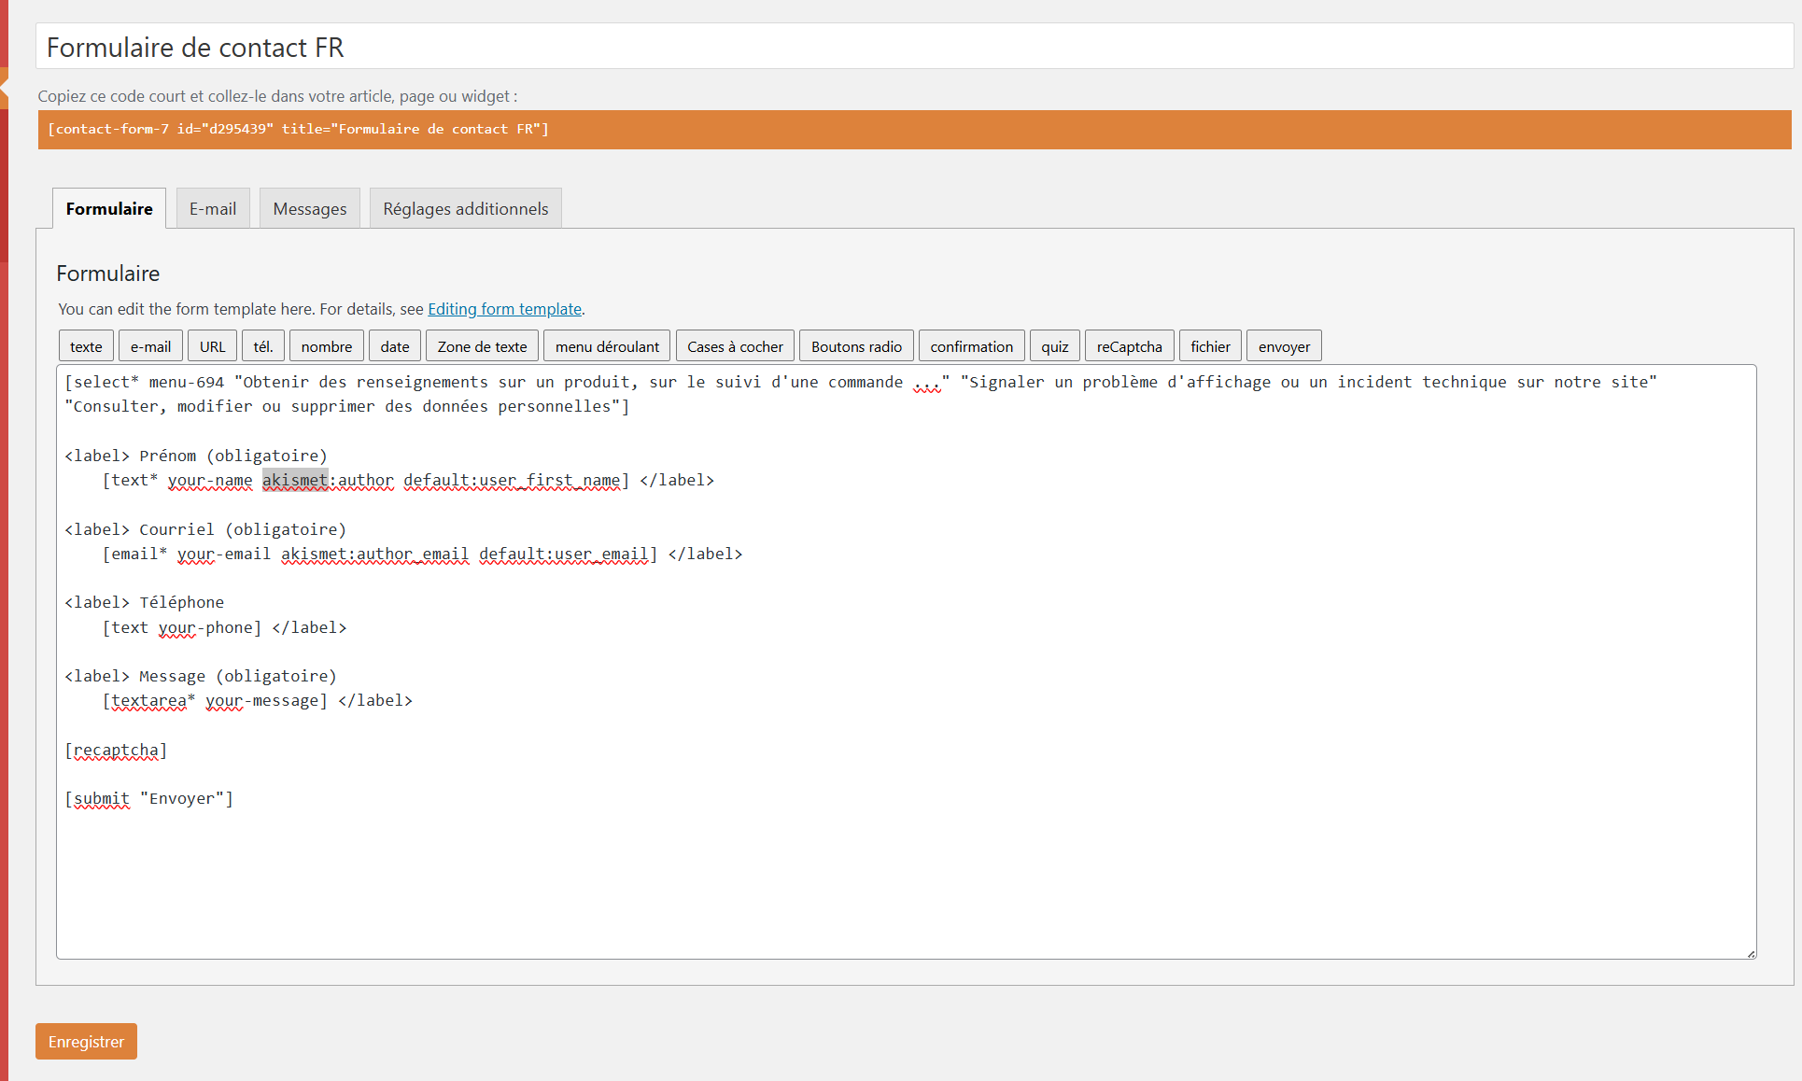This screenshot has height=1081, width=1802.
Task: Add a 'fichier' upload field
Action: pyautogui.click(x=1210, y=346)
